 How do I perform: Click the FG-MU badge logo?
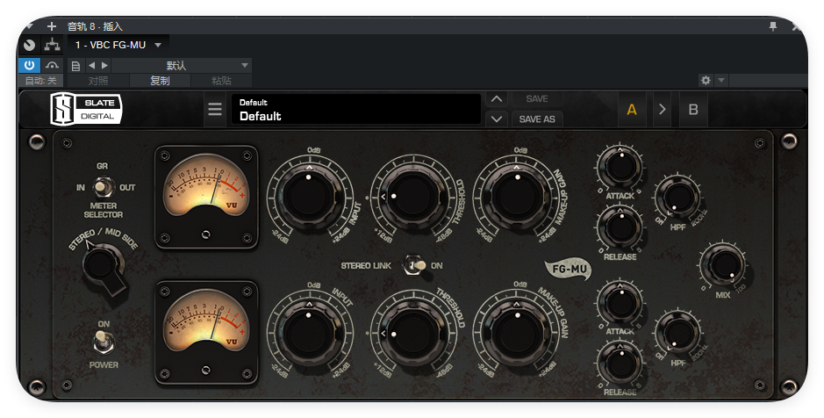pyautogui.click(x=569, y=270)
